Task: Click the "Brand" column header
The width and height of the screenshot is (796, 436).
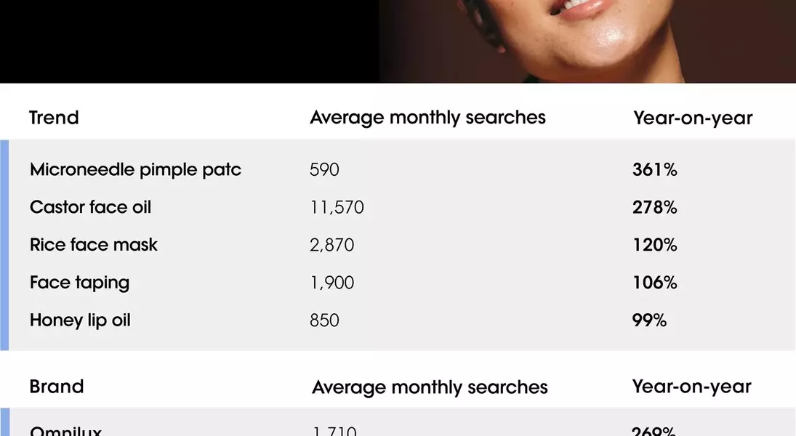Action: pos(57,386)
